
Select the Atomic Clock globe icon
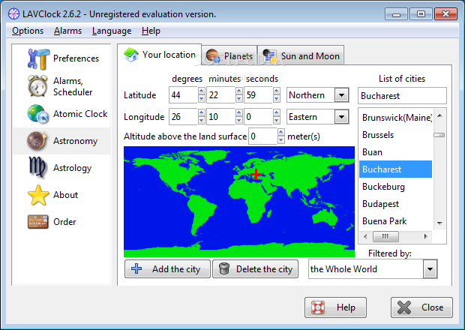(x=38, y=114)
